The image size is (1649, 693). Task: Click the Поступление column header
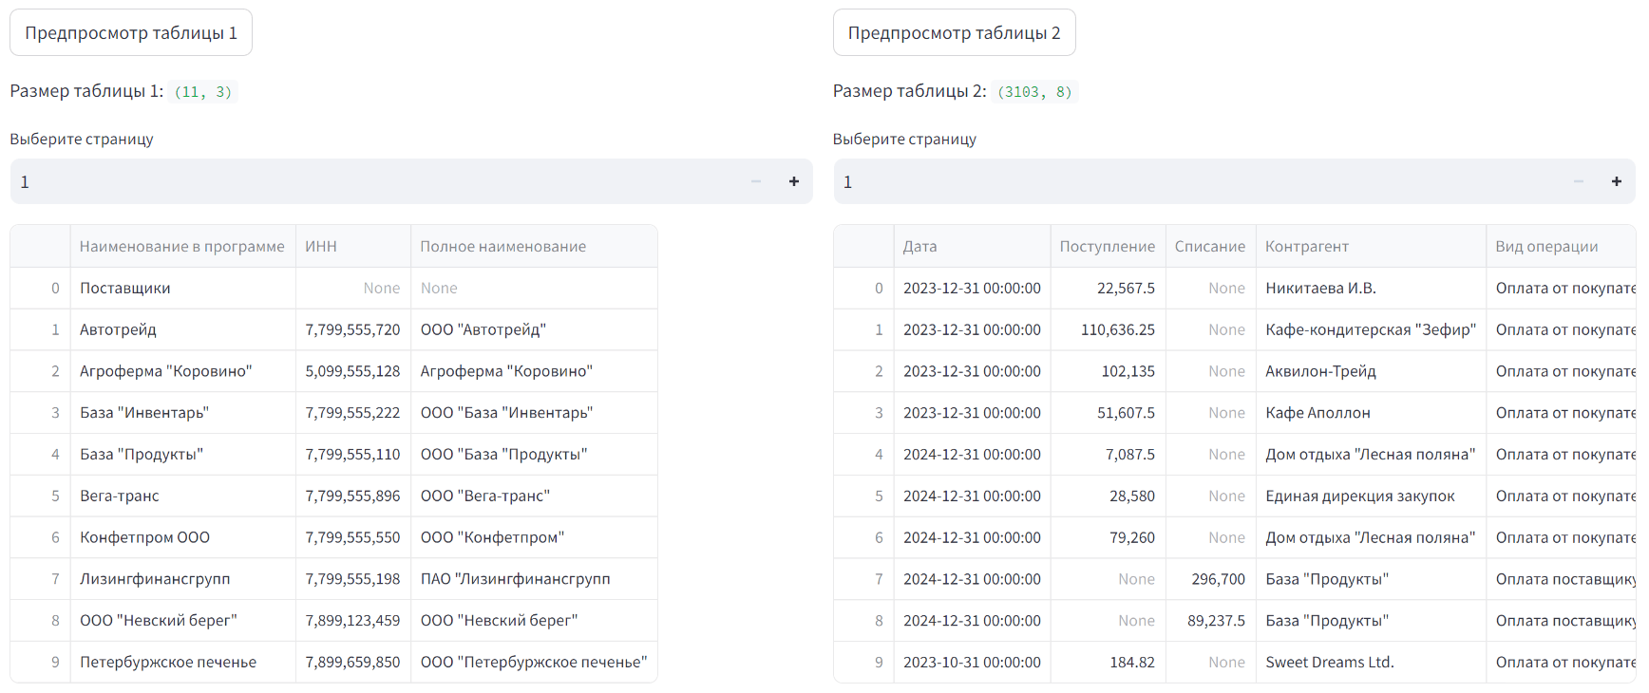(1107, 247)
